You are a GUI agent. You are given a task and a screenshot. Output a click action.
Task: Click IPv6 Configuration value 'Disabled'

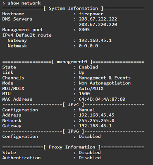click(x=90, y=137)
